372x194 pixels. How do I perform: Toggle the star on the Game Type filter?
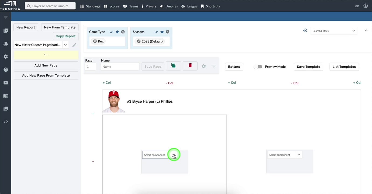coord(117,32)
